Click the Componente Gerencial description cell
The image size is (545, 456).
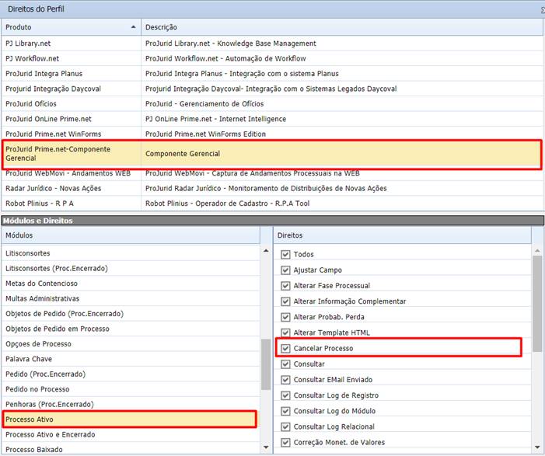[x=341, y=154]
